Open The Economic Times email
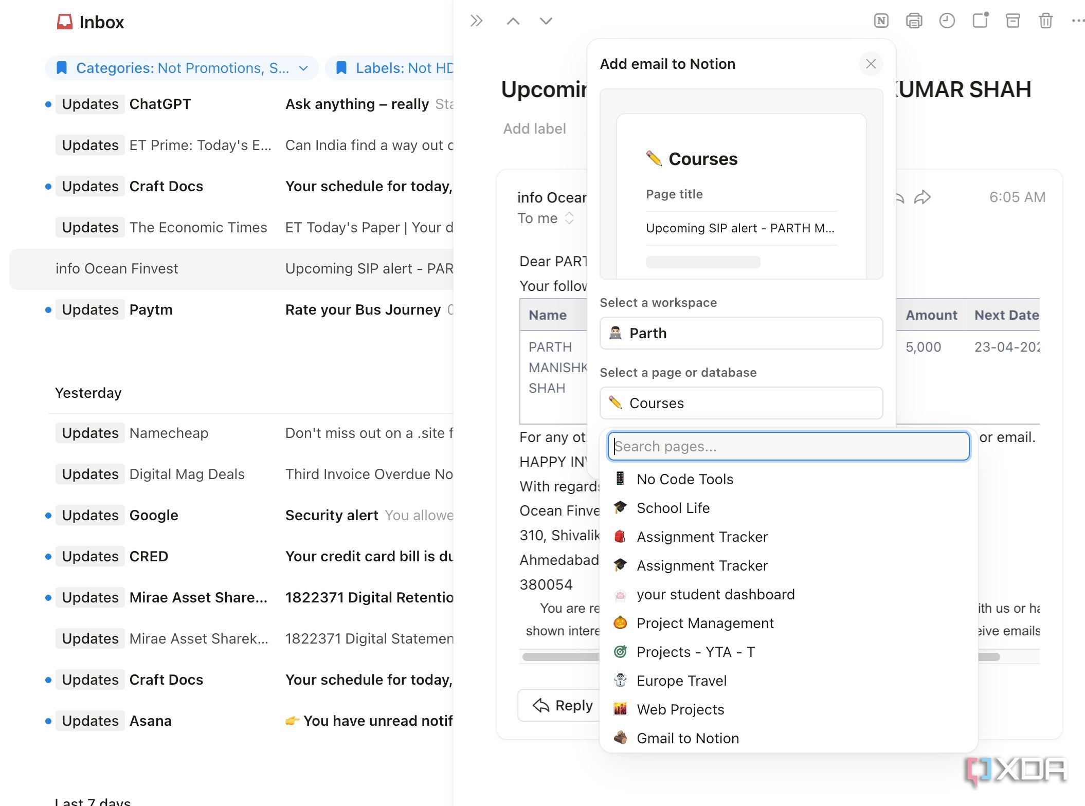The height and width of the screenshot is (806, 1085). click(x=231, y=227)
